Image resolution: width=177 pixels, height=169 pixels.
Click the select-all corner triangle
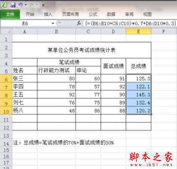click(9, 31)
